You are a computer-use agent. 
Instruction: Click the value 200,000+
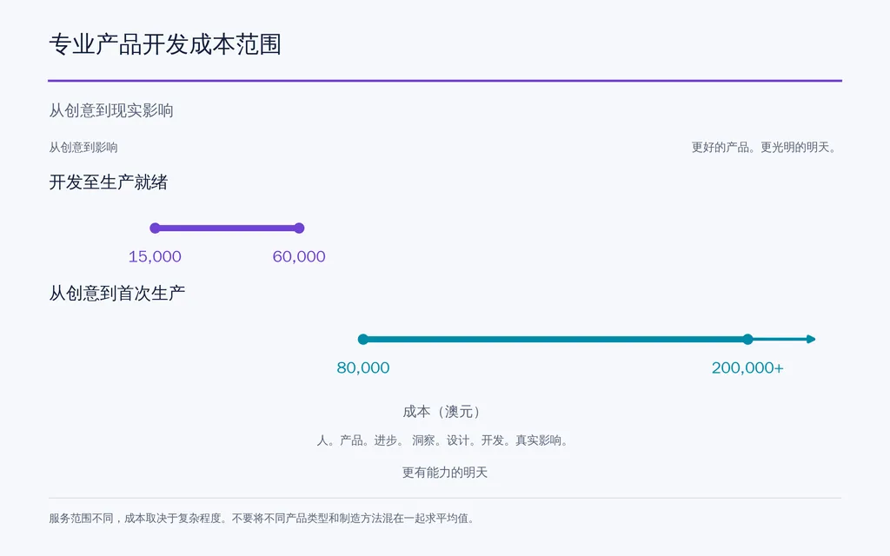click(x=747, y=367)
